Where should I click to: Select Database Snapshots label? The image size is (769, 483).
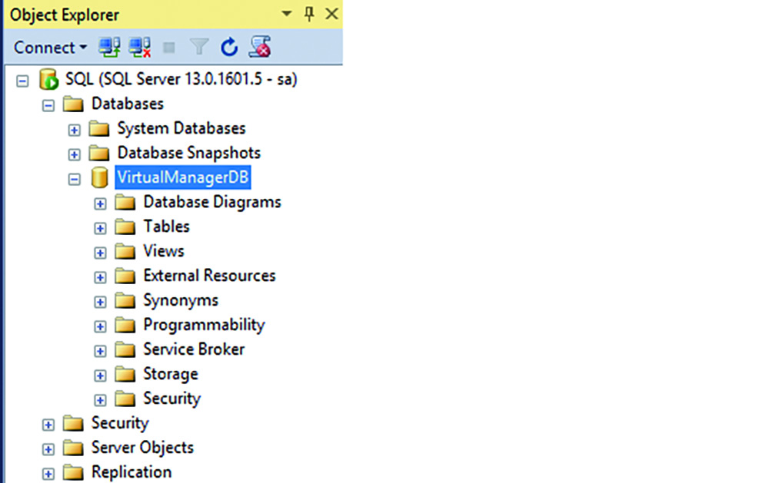pos(189,153)
